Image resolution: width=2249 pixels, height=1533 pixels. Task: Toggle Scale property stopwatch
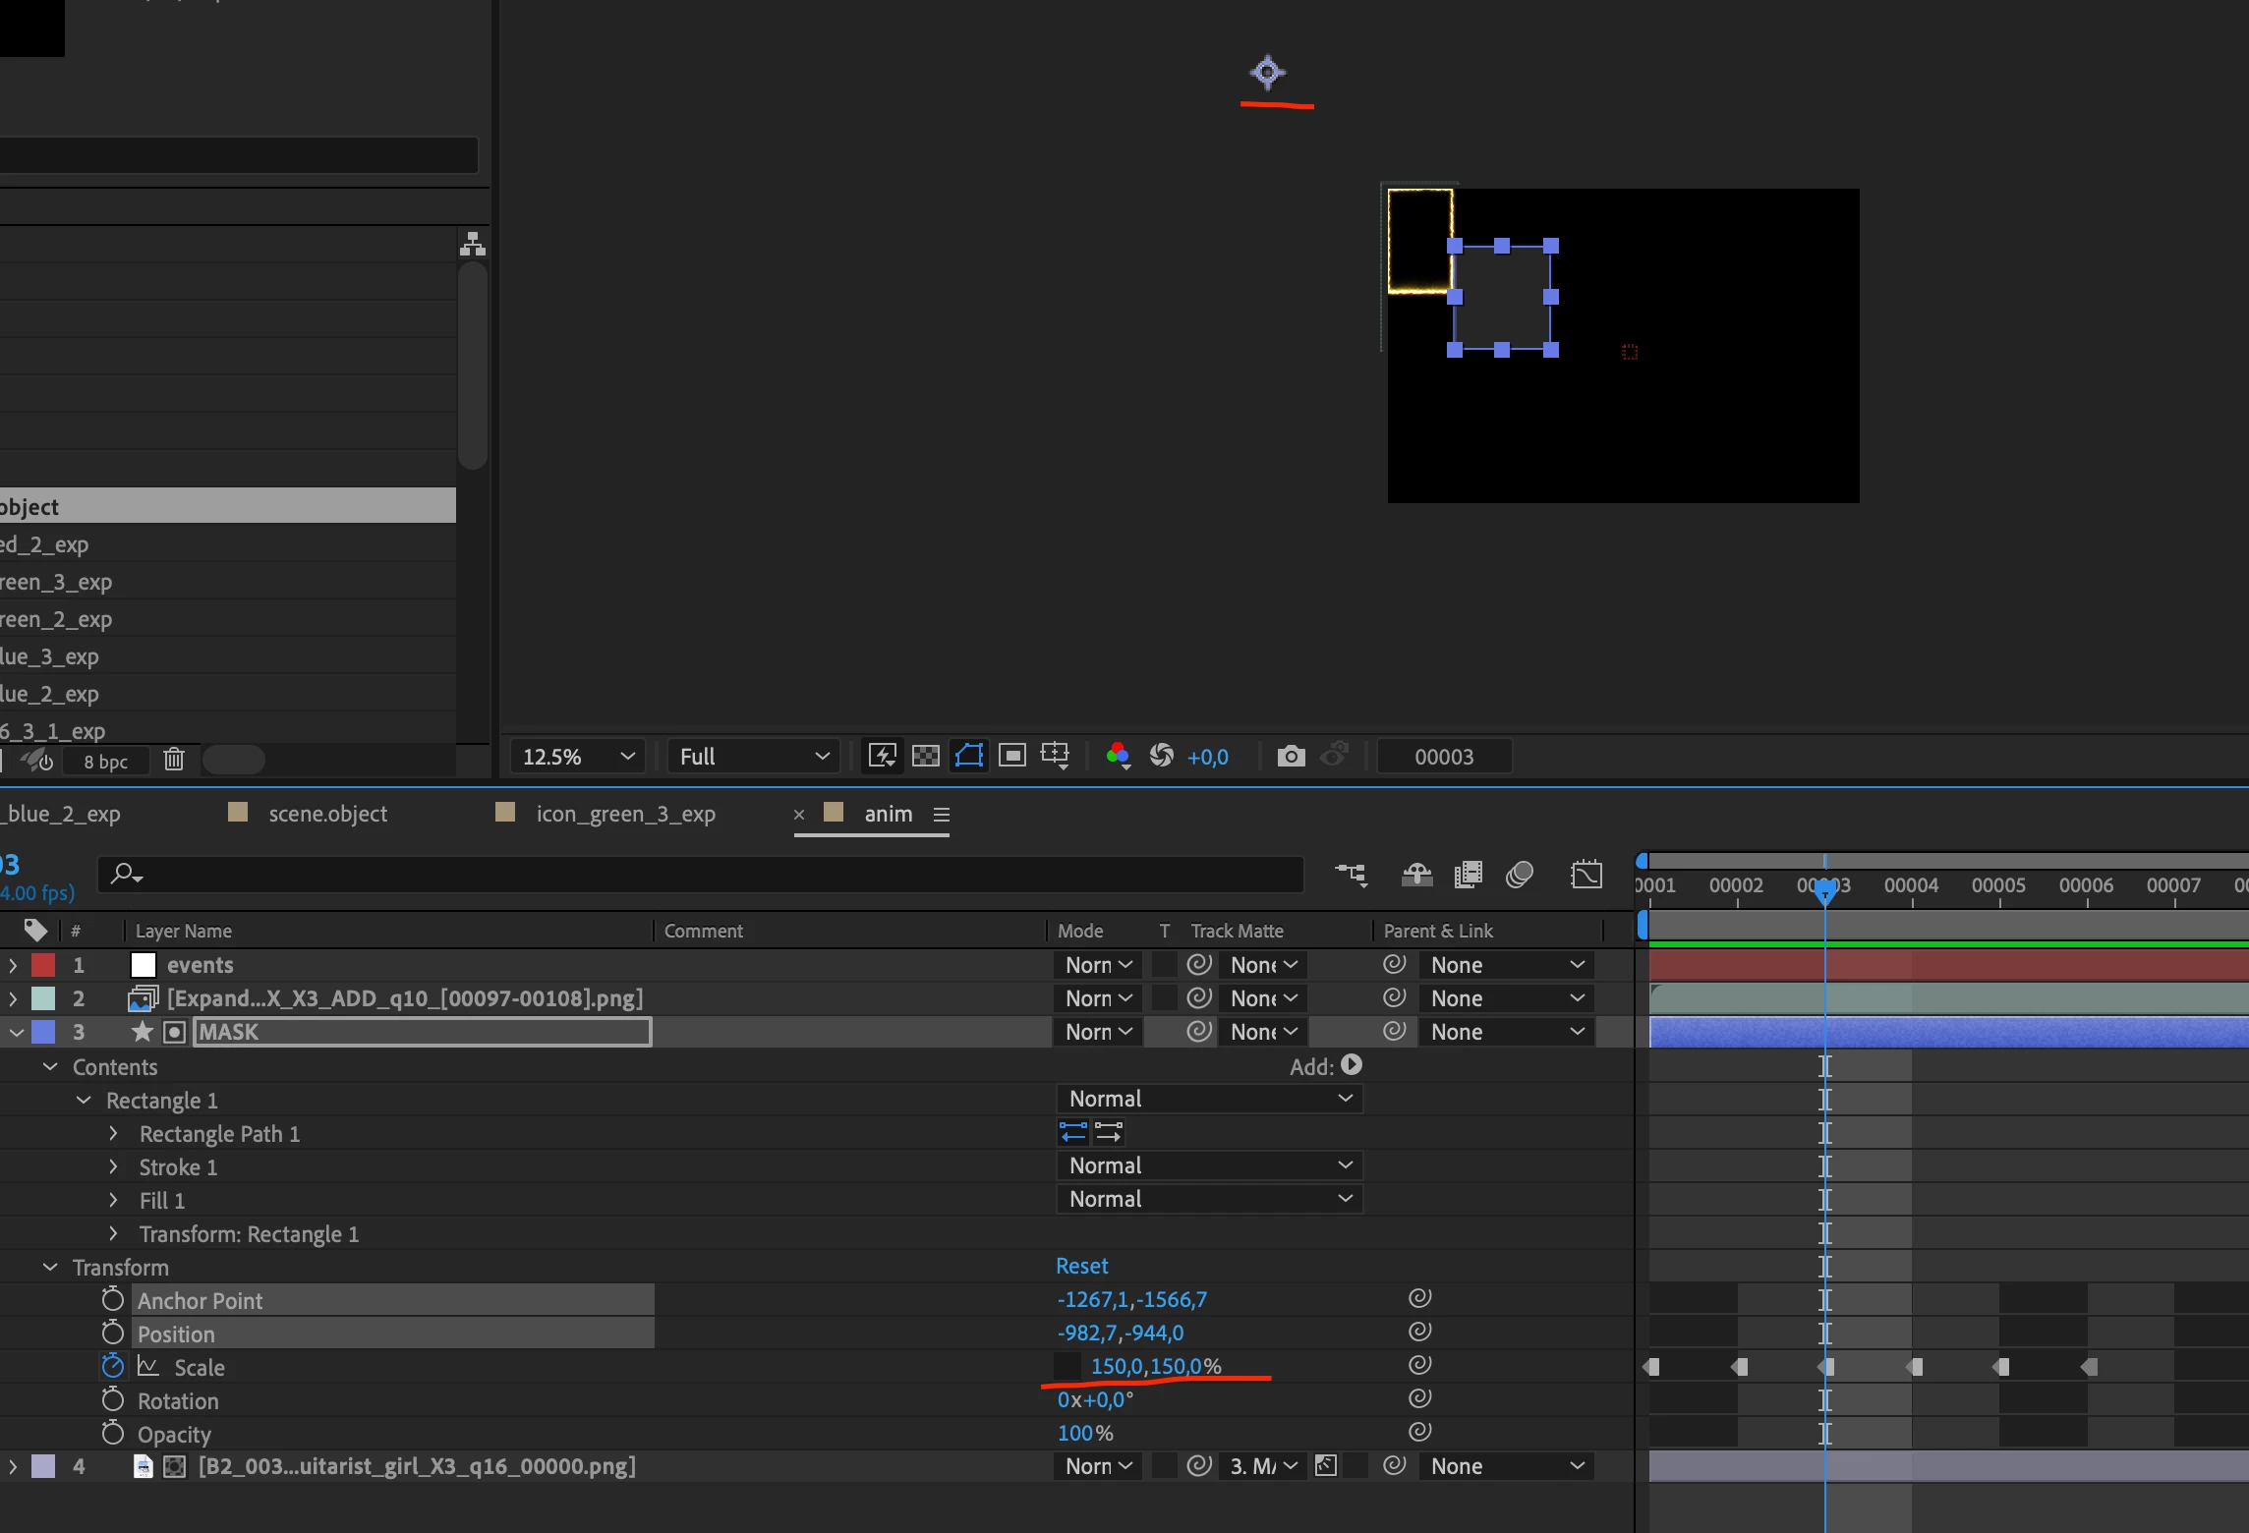[x=113, y=1367]
